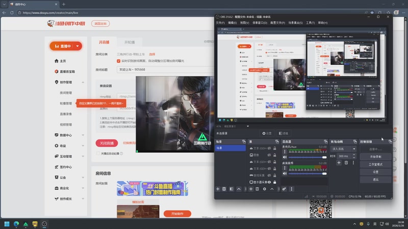Open transition three-dot properties menu
The image size is (408, 229).
click(353, 163)
